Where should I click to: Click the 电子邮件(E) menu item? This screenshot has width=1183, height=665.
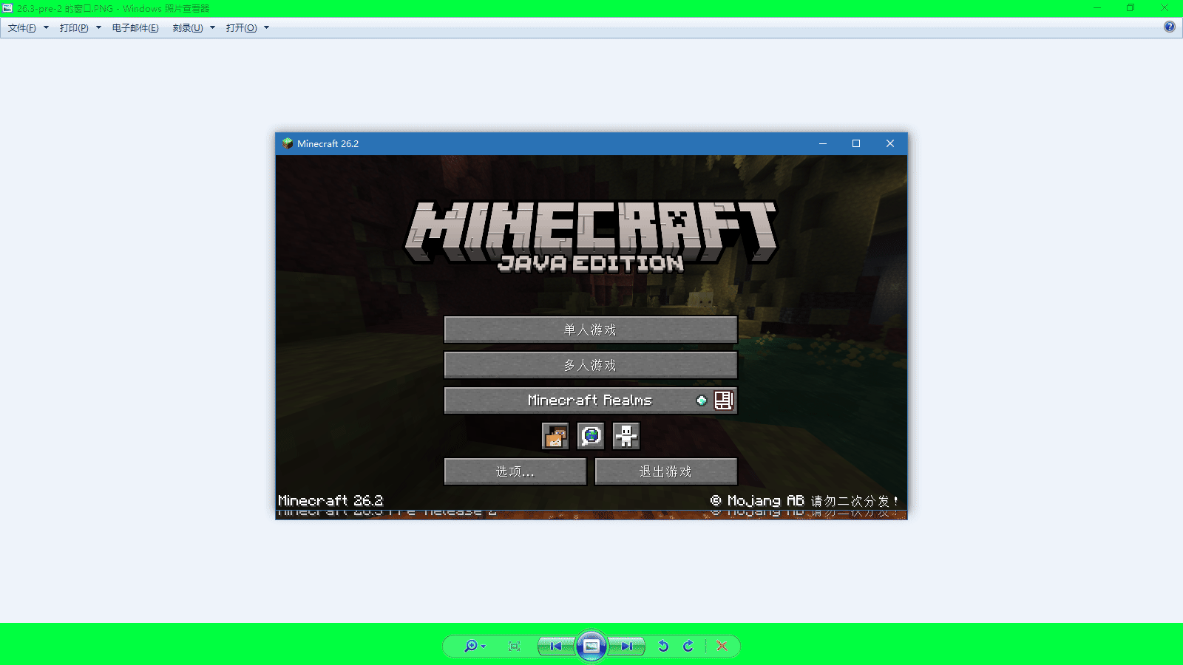pos(135,28)
